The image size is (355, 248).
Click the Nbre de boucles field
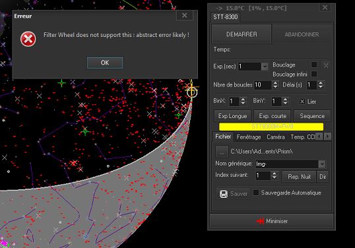(263, 85)
